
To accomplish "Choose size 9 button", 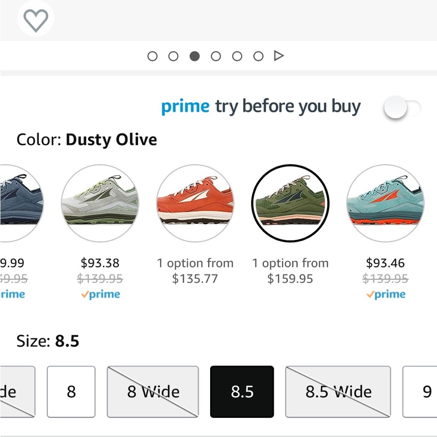I will [x=420, y=392].
